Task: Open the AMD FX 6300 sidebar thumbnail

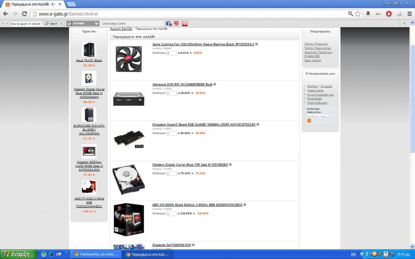Action: coord(89,188)
